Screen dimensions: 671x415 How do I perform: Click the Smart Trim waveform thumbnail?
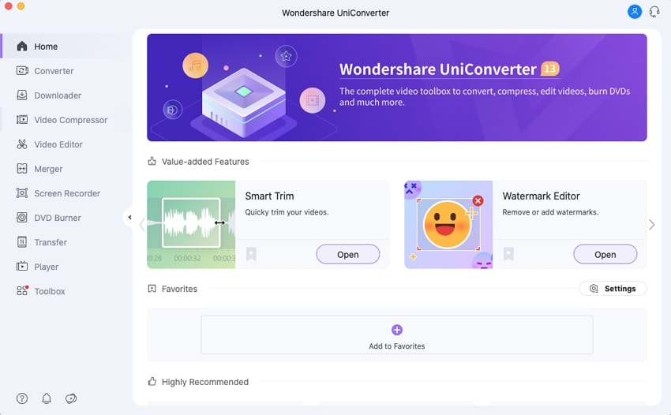(x=191, y=225)
